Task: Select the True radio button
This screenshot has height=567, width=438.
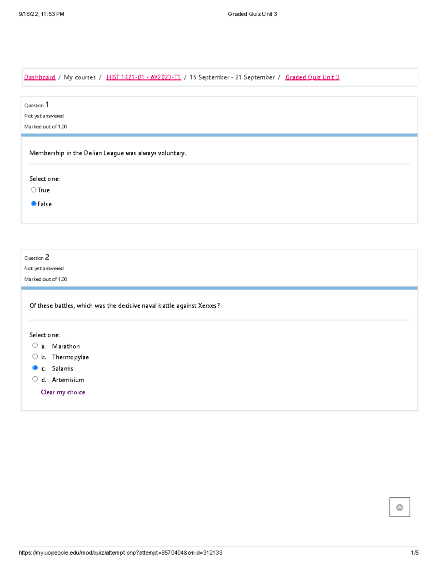Action: pyautogui.click(x=34, y=190)
